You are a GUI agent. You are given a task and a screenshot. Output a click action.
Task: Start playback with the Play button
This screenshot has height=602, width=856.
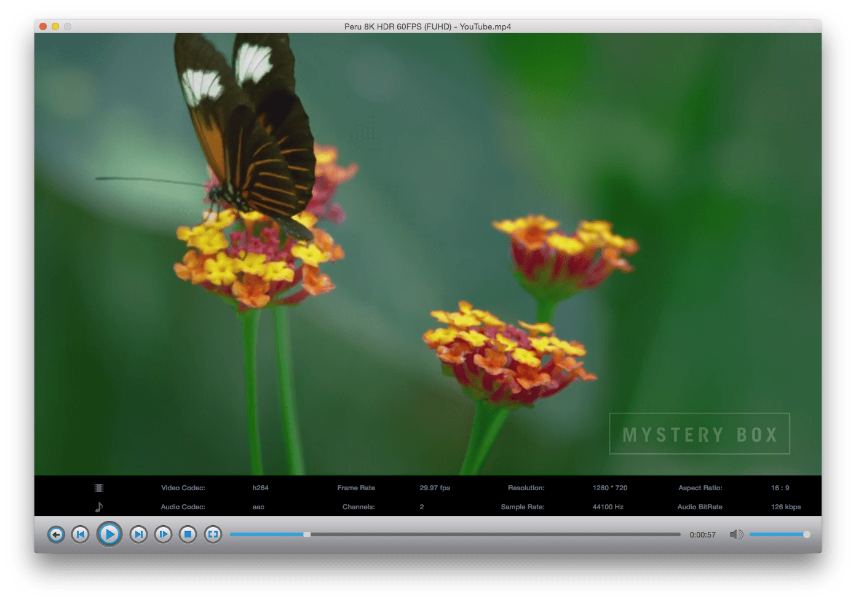[x=109, y=534]
